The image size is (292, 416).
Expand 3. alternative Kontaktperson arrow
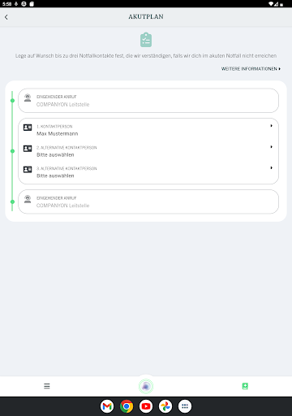[271, 167]
